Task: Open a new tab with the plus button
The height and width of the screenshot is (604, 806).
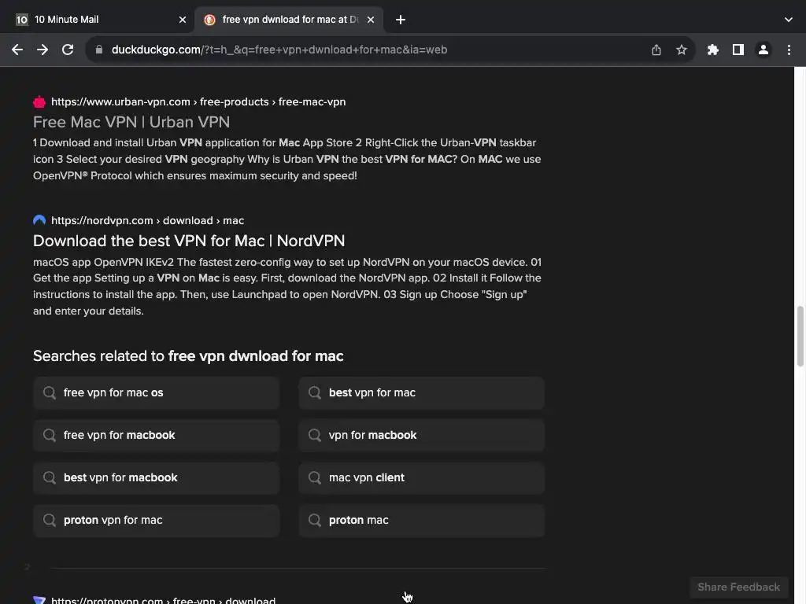Action: [401, 20]
